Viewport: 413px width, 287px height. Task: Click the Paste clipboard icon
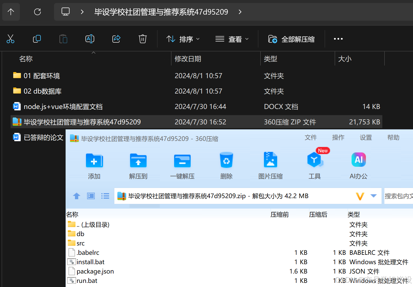click(x=63, y=39)
